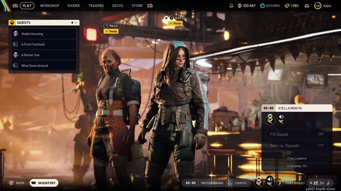341x191 pixels.
Task: Click the R1 bumper icon
Action: click(150, 6)
